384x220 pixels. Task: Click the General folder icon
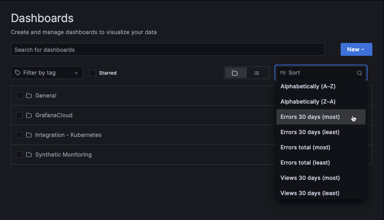[x=29, y=96]
